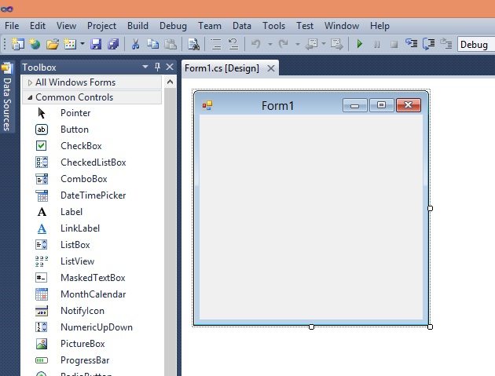The height and width of the screenshot is (376, 495).
Task: Click the Comment out lines icon
Action: click(x=216, y=44)
